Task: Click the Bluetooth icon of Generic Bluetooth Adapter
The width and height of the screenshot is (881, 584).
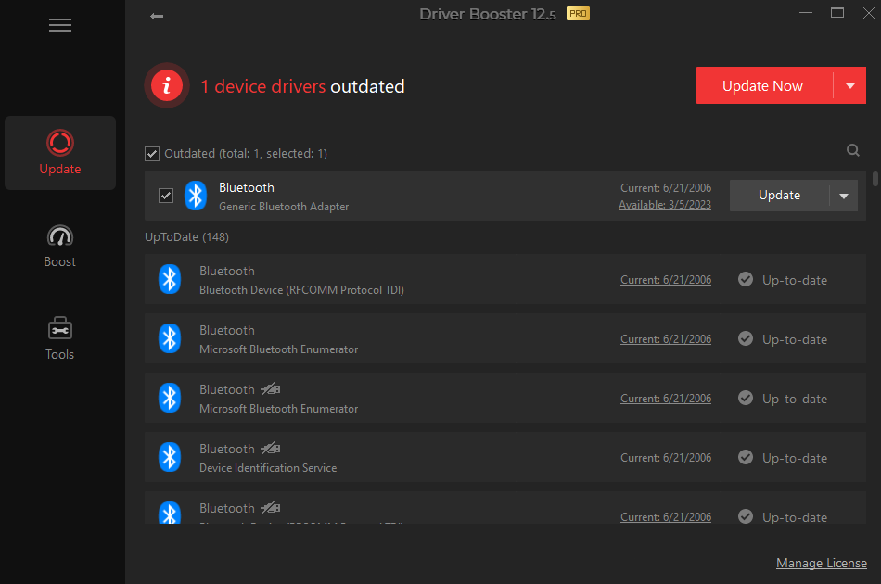Action: [x=196, y=195]
